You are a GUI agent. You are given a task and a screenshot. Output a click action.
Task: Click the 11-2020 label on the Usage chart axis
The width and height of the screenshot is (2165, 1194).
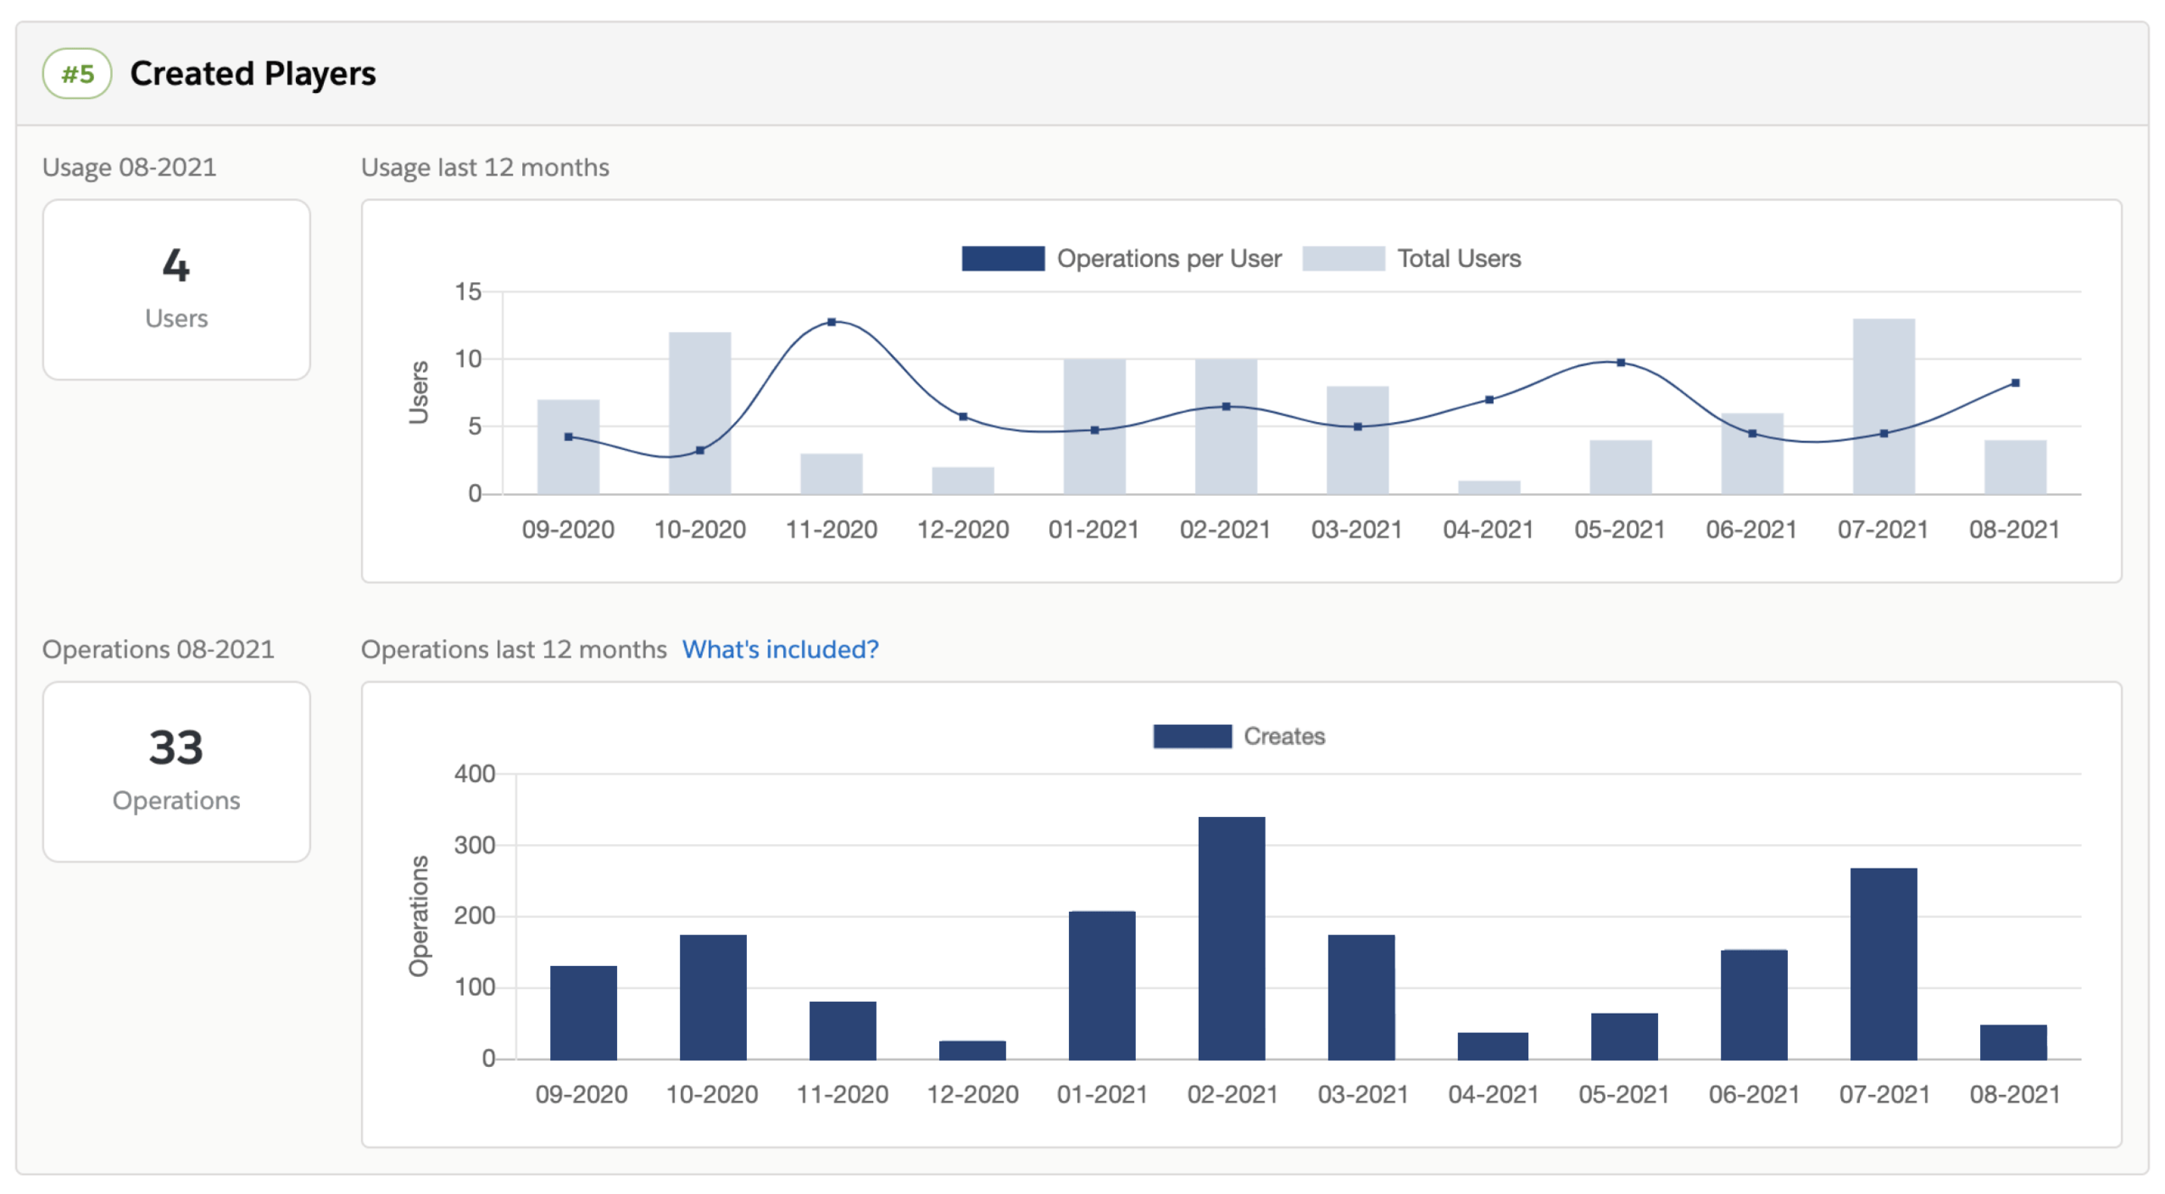832,529
